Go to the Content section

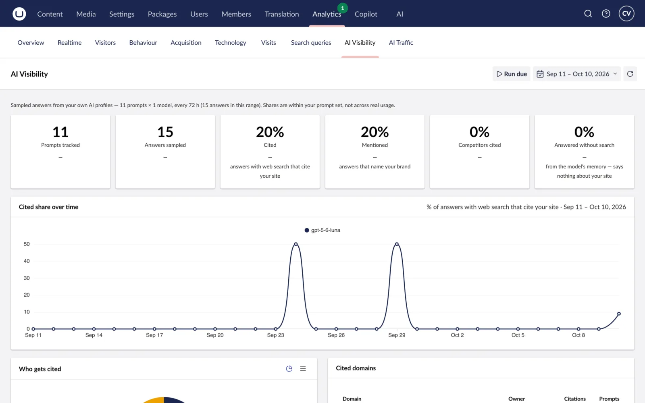(x=50, y=14)
